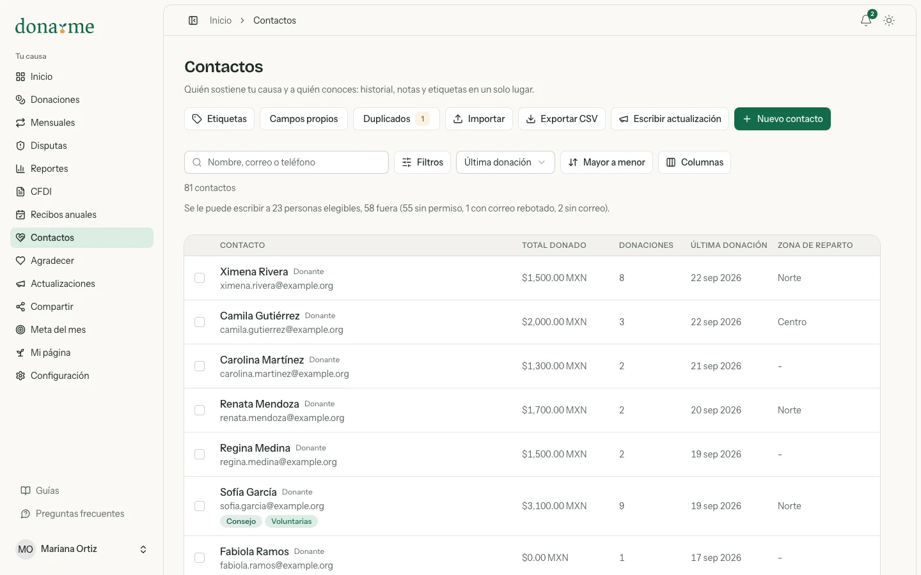Open Inicio from the sidebar
Viewport: 921px width, 575px height.
[x=82, y=77]
